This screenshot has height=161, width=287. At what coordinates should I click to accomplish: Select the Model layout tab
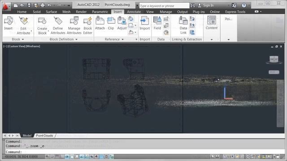27,136
